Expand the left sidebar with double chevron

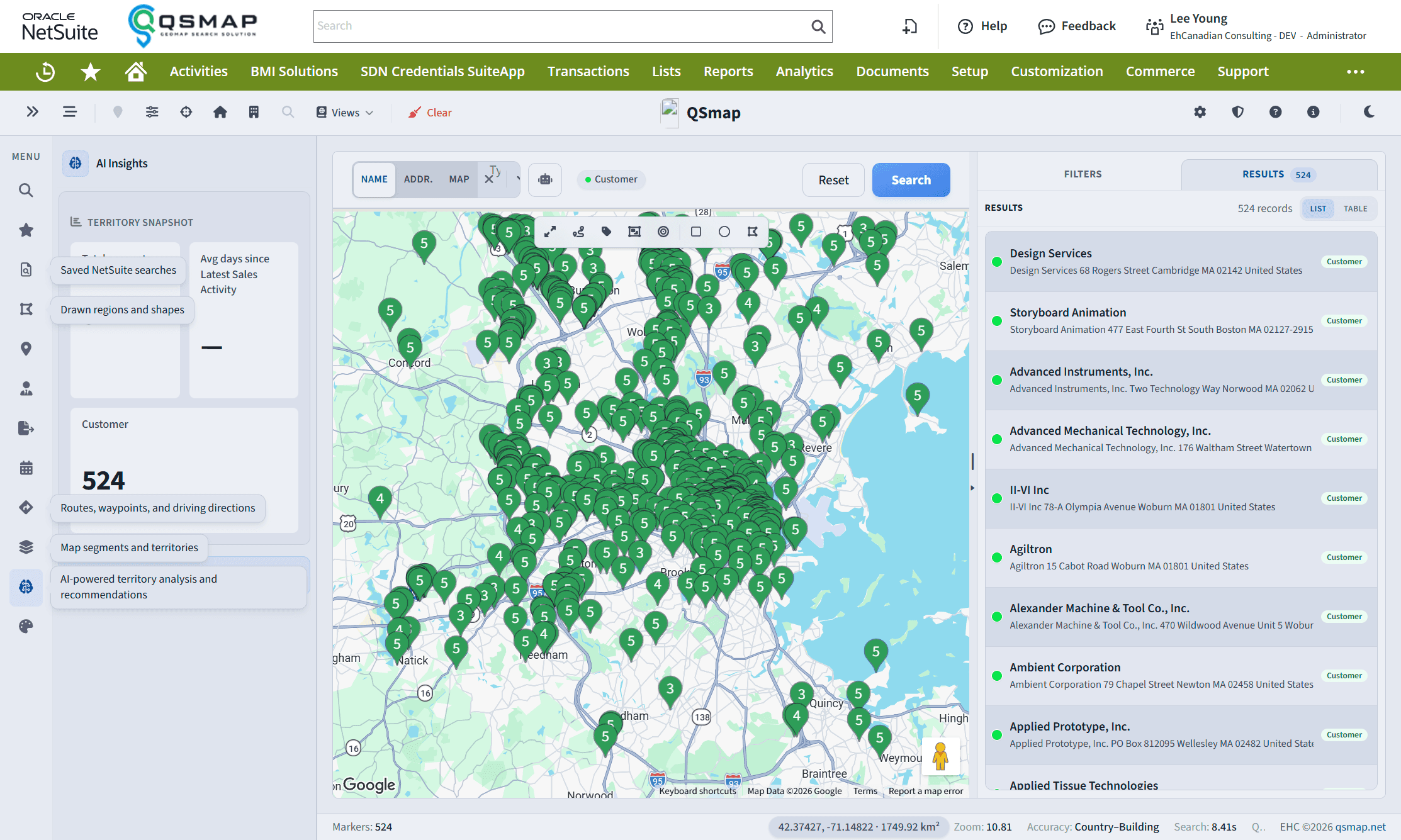(x=33, y=112)
